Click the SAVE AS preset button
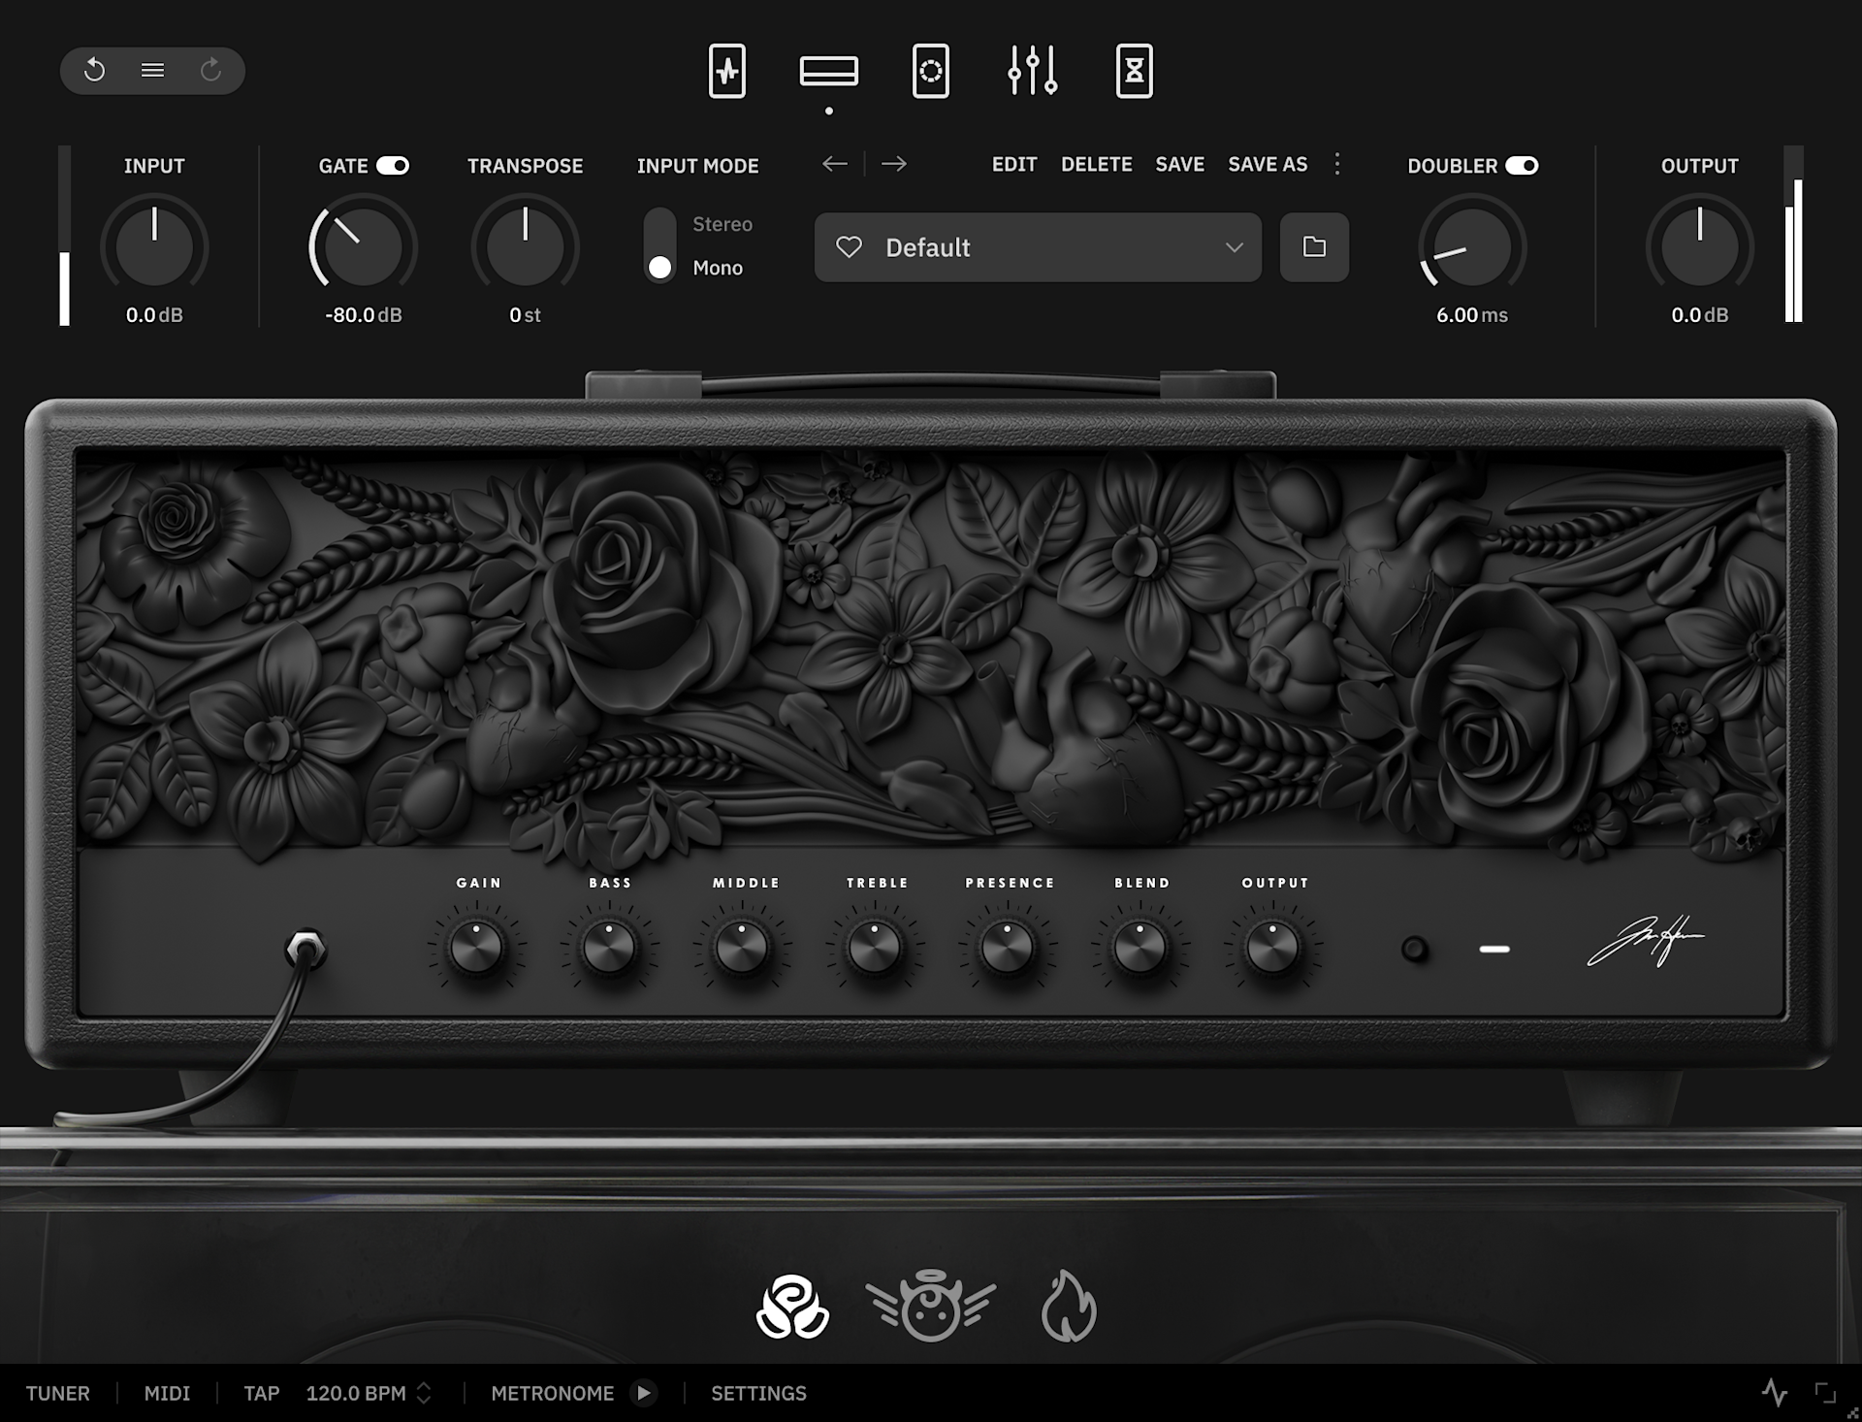The width and height of the screenshot is (1862, 1422). 1268,164
